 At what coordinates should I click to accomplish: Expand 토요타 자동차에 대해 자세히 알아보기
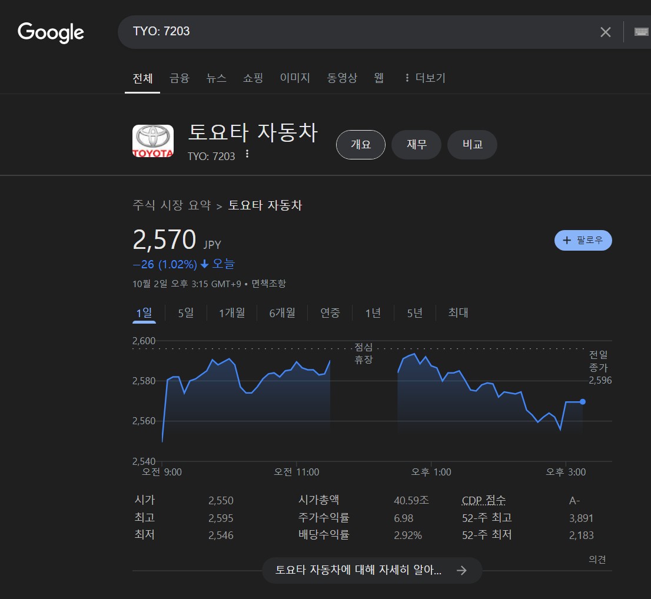pos(371,570)
